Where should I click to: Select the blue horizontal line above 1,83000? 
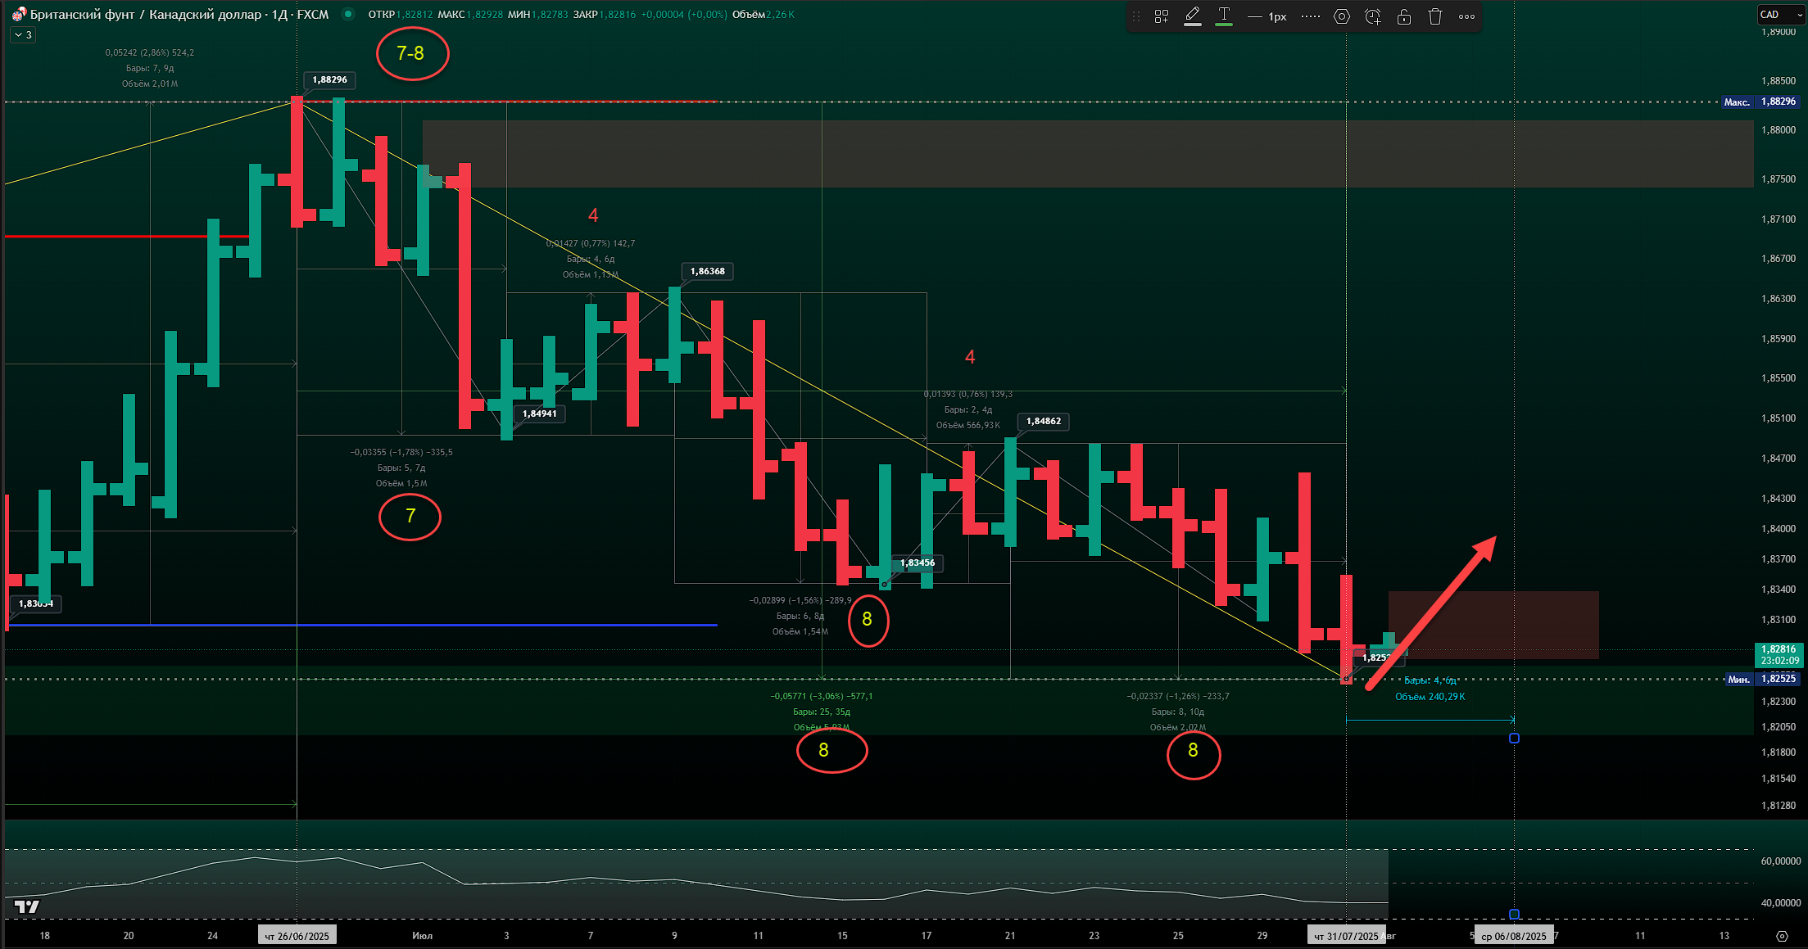click(x=360, y=625)
